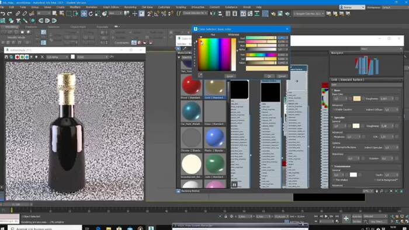Toggle the Angle Snap icon
Viewport: 409px width, 230px height.
pos(157,13)
